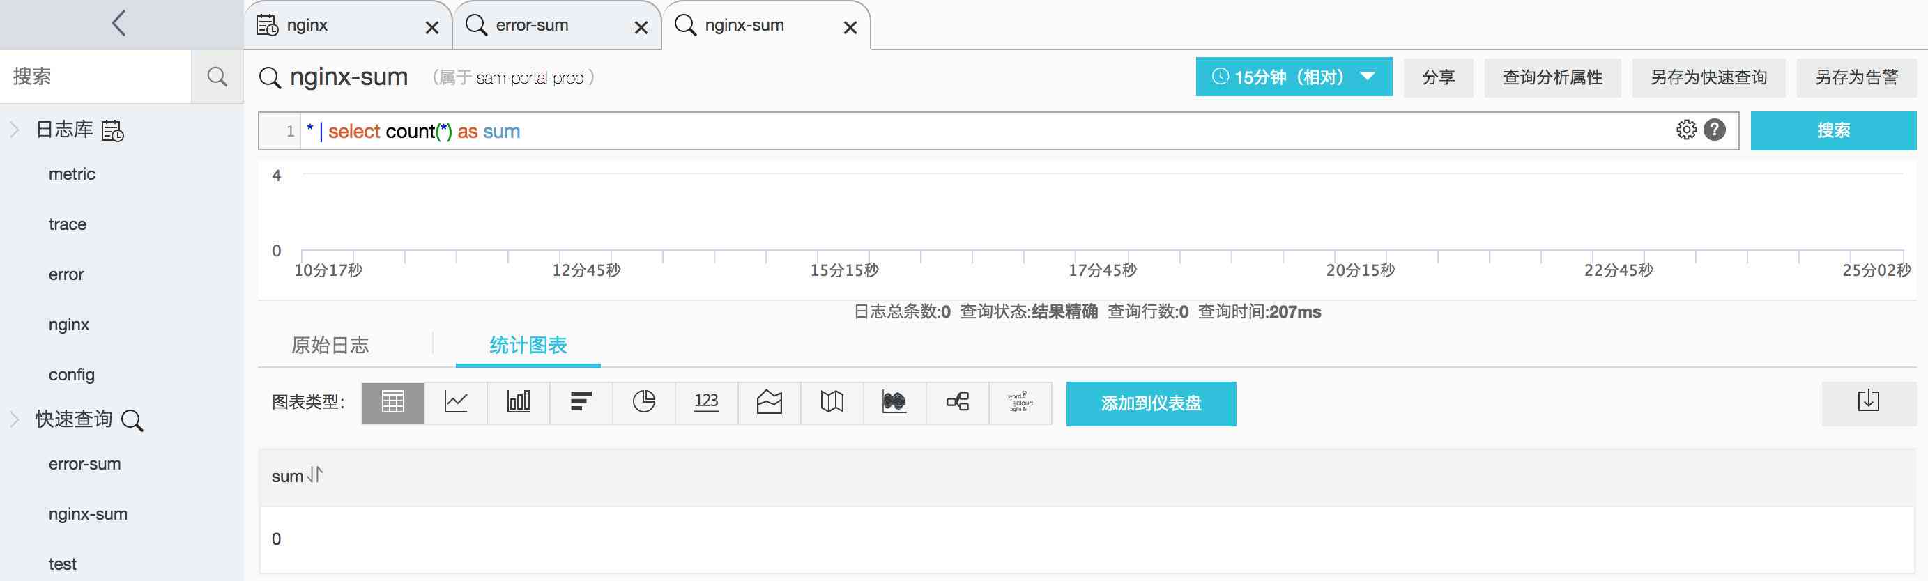Open the nginx-sum saved query in sidebar

point(88,513)
